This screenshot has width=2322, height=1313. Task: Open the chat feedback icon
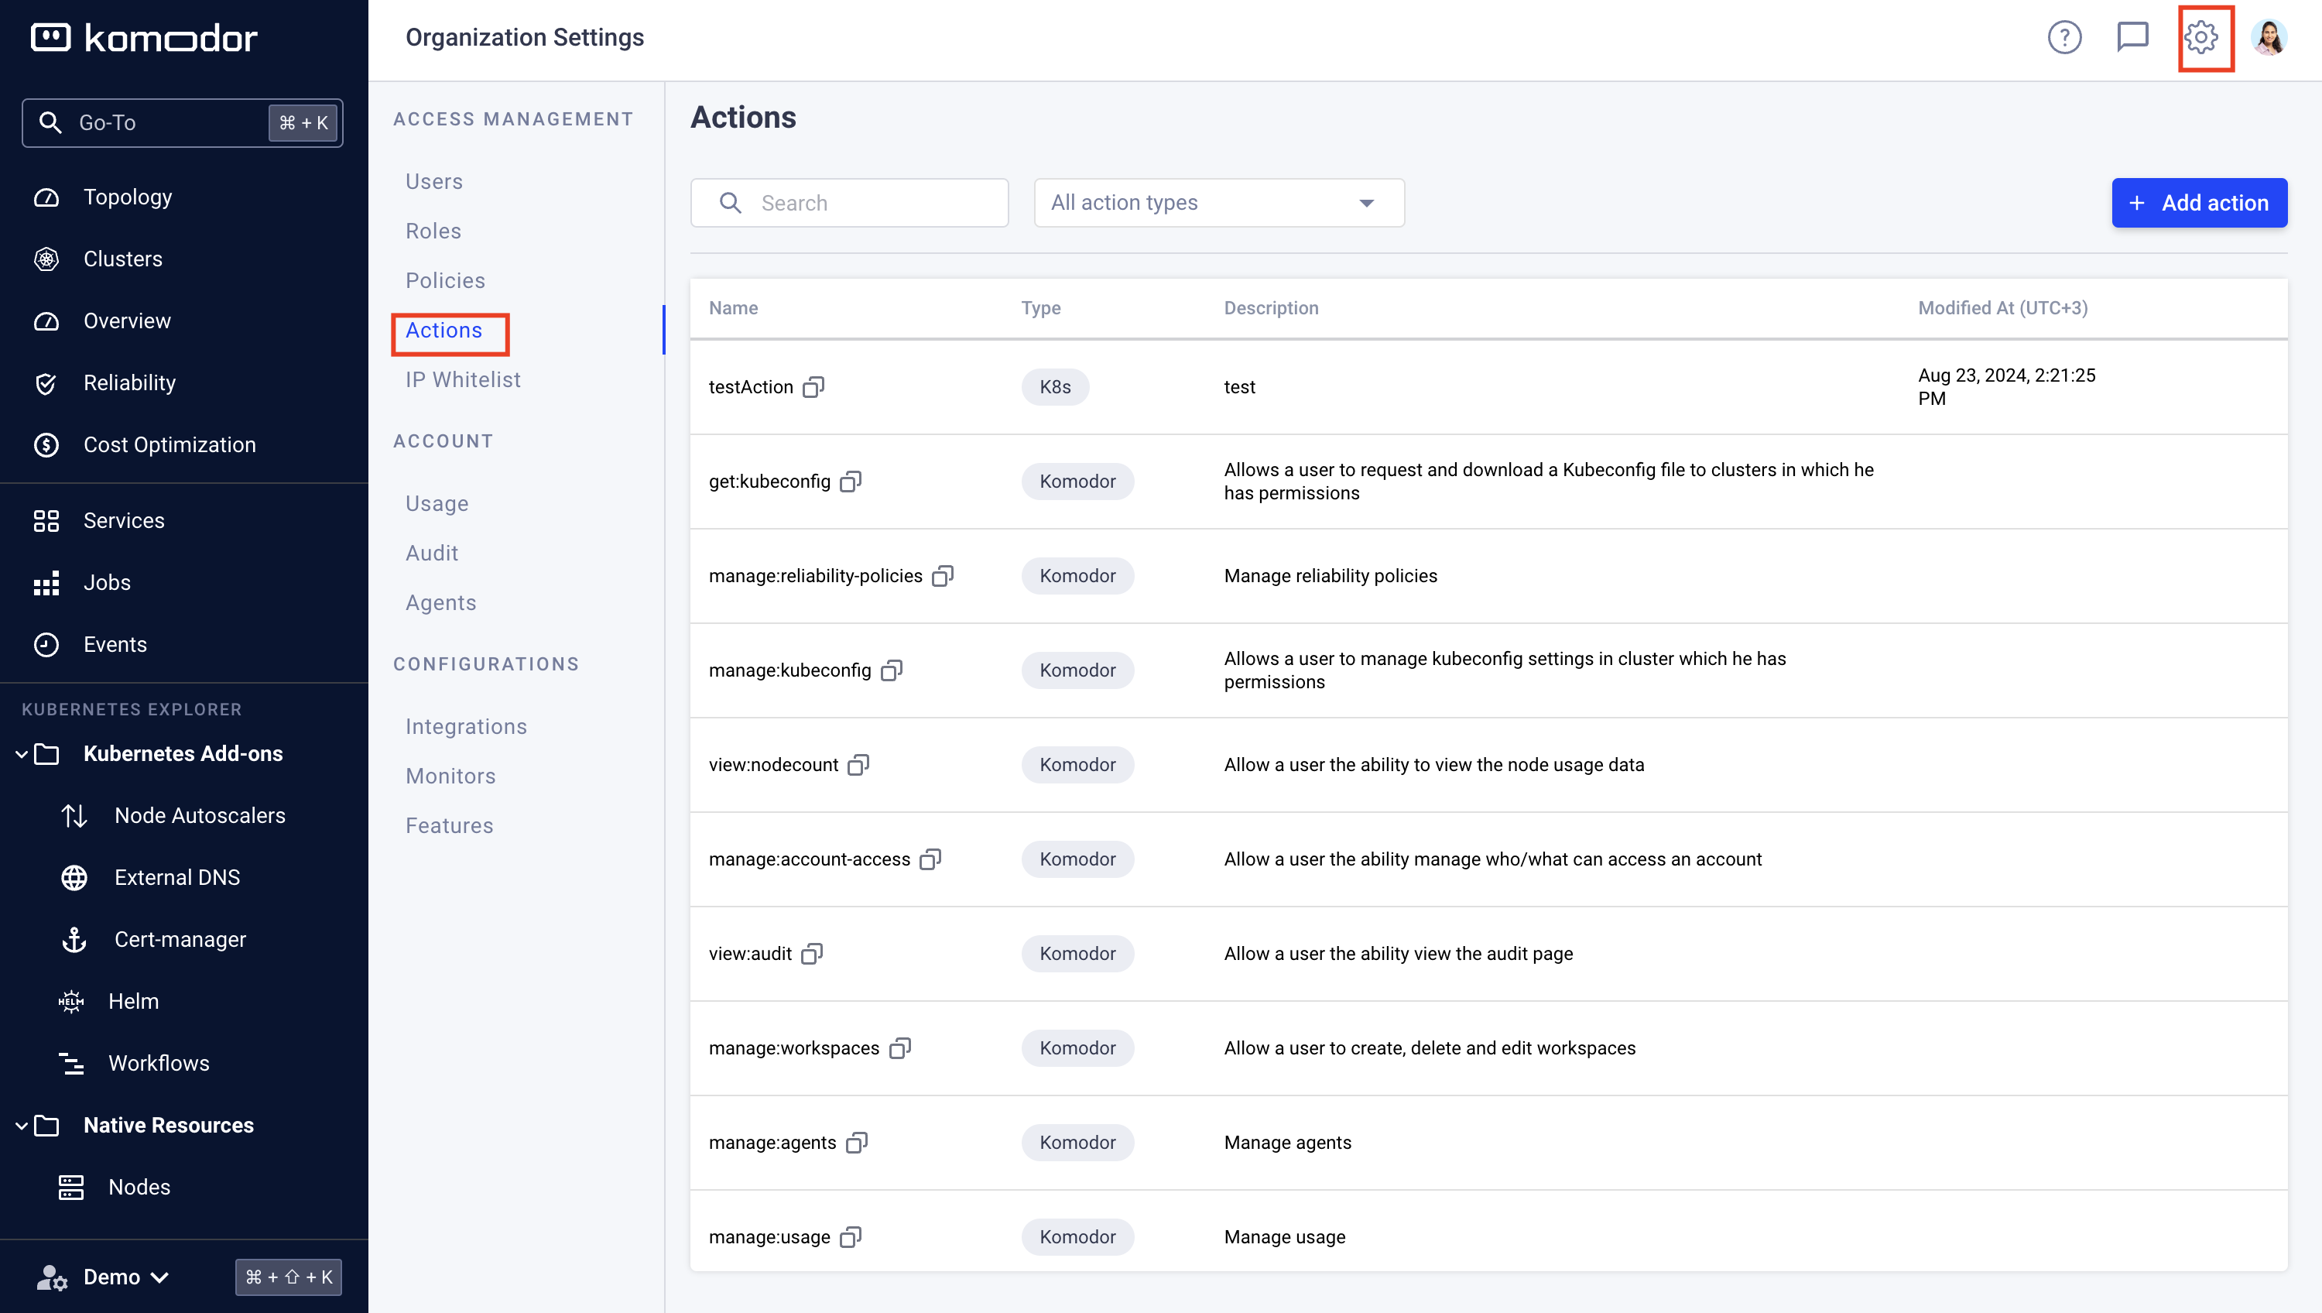(x=2132, y=37)
